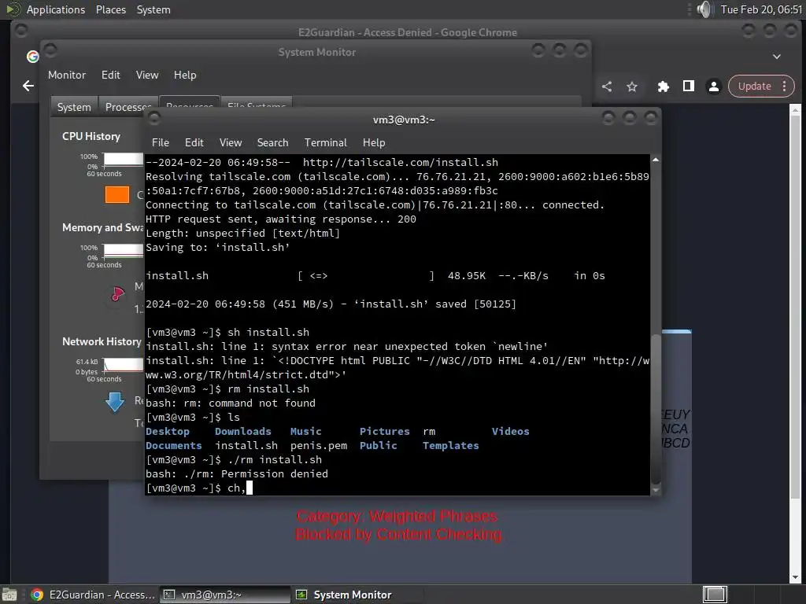Viewport: 806px width, 604px height.
Task: Select the orange CPU color swatch
Action: pyautogui.click(x=117, y=195)
